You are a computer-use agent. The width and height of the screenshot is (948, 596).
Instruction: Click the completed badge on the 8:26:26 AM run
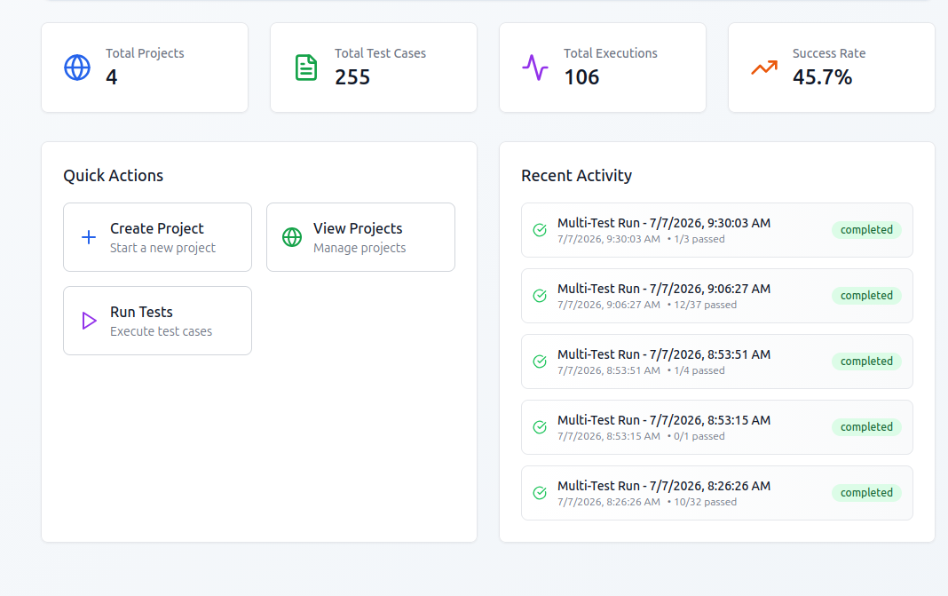[x=866, y=493]
